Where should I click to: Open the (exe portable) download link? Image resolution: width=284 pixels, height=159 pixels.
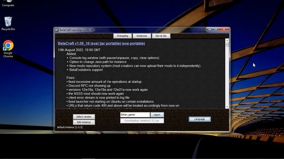(133, 43)
